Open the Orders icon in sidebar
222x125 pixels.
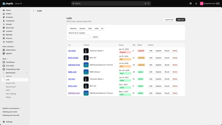(x=4, y=14)
